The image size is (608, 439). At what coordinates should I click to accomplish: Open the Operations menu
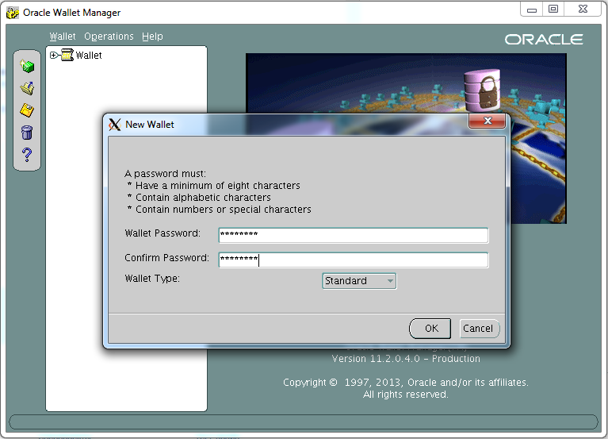pos(109,37)
